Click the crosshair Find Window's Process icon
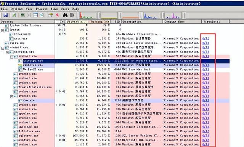244x147 pixels. coord(72,15)
